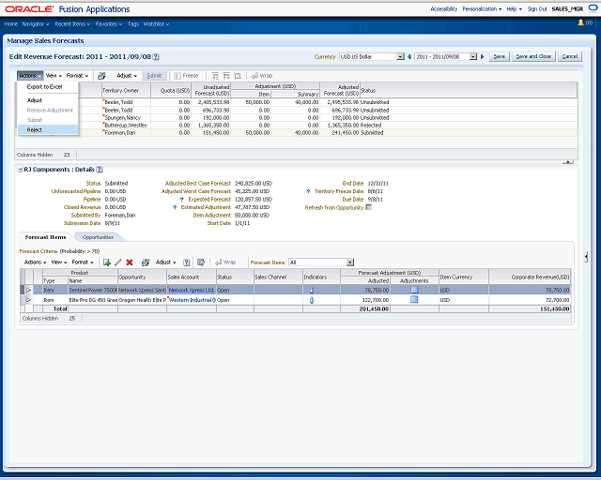Click the show as top hierarchy icon
The width and height of the screenshot is (601, 480).
[238, 76]
